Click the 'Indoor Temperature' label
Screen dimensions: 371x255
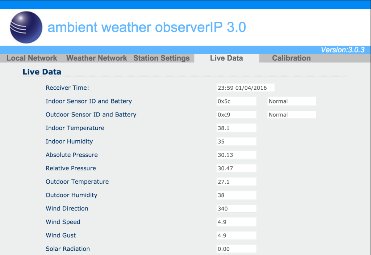click(75, 128)
